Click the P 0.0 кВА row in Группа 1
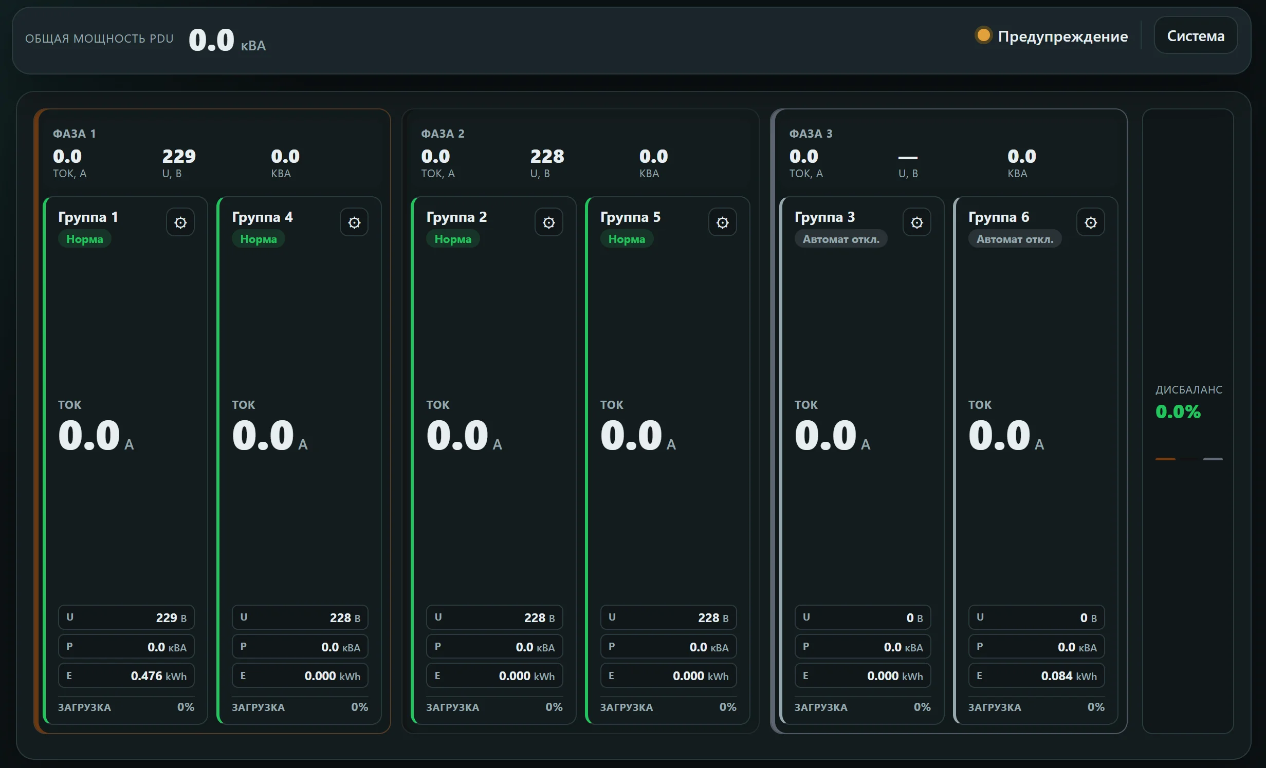 tap(126, 647)
